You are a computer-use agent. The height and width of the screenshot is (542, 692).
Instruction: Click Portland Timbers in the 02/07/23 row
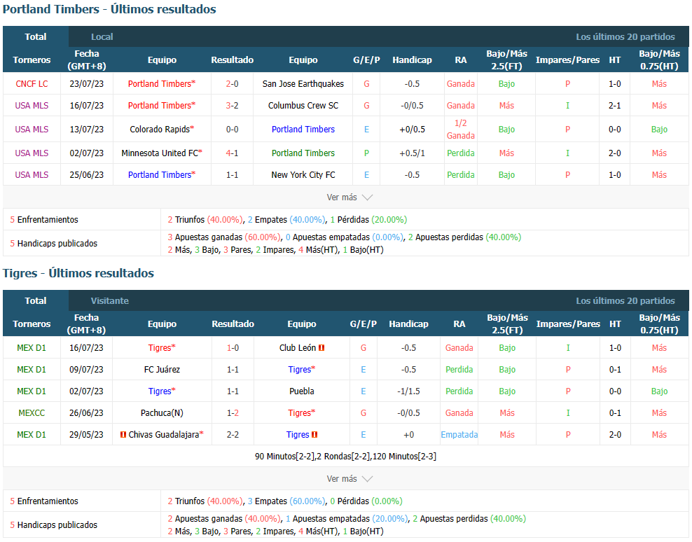[303, 153]
